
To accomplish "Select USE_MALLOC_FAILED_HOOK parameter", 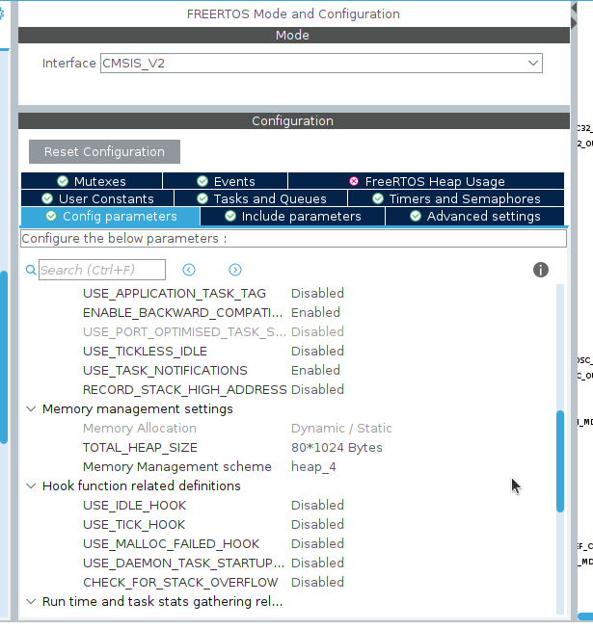I will point(171,544).
